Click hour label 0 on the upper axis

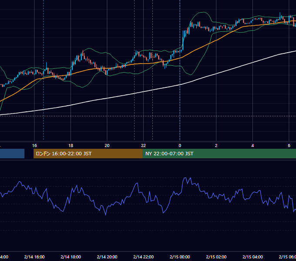(x=180, y=146)
